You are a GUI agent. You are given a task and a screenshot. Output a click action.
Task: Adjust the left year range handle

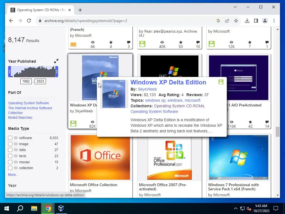[9, 72]
